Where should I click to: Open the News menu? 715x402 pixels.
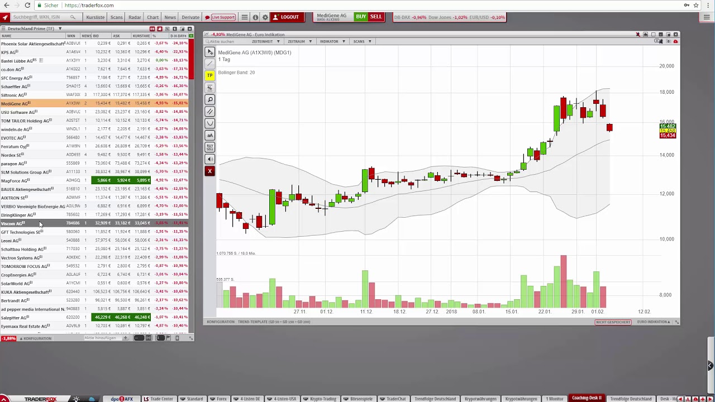point(170,17)
